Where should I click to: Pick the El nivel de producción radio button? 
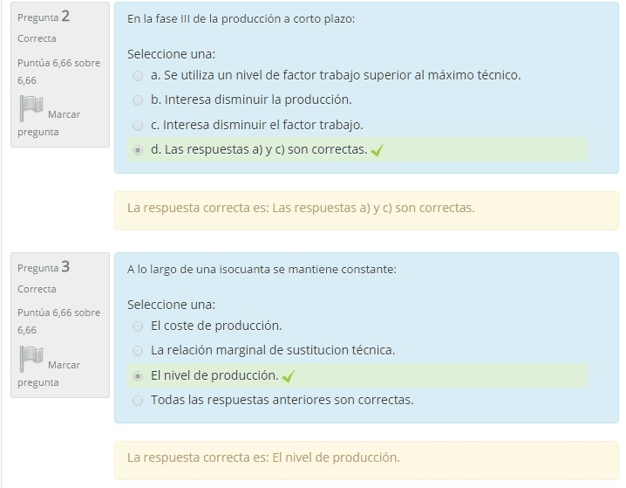[x=138, y=376]
